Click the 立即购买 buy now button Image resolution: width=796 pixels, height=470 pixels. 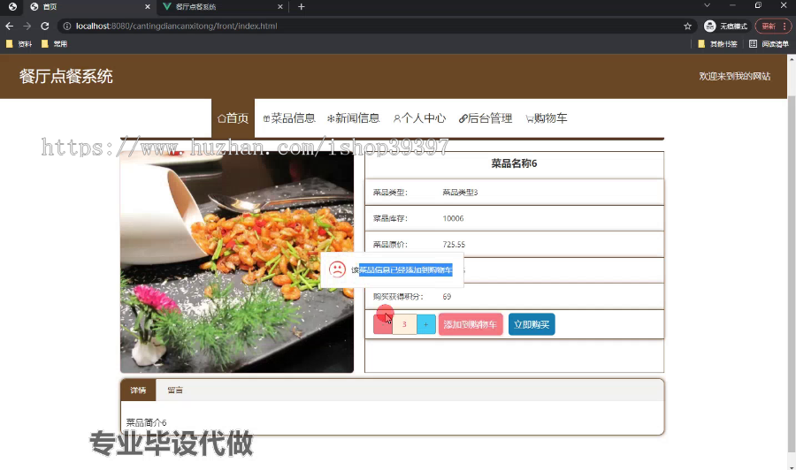coord(532,324)
